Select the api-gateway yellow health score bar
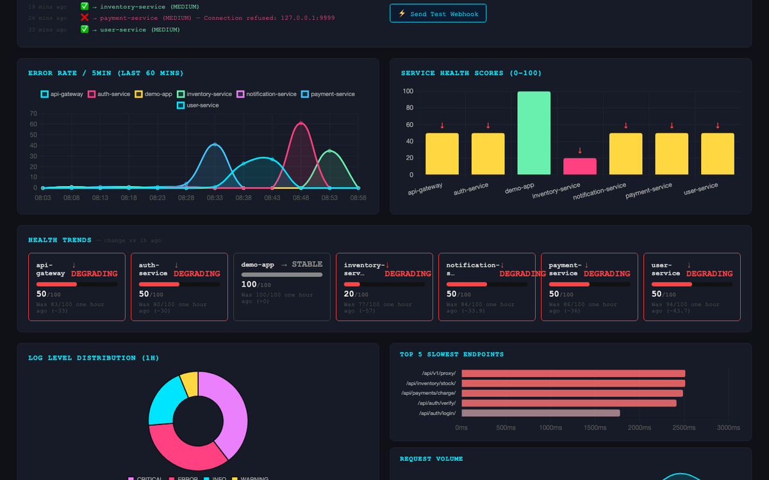This screenshot has height=480, width=769. click(442, 154)
